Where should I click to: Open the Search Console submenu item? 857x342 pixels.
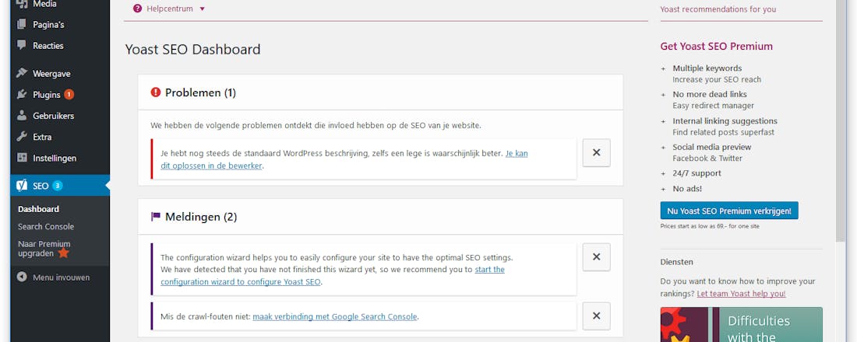pos(46,226)
